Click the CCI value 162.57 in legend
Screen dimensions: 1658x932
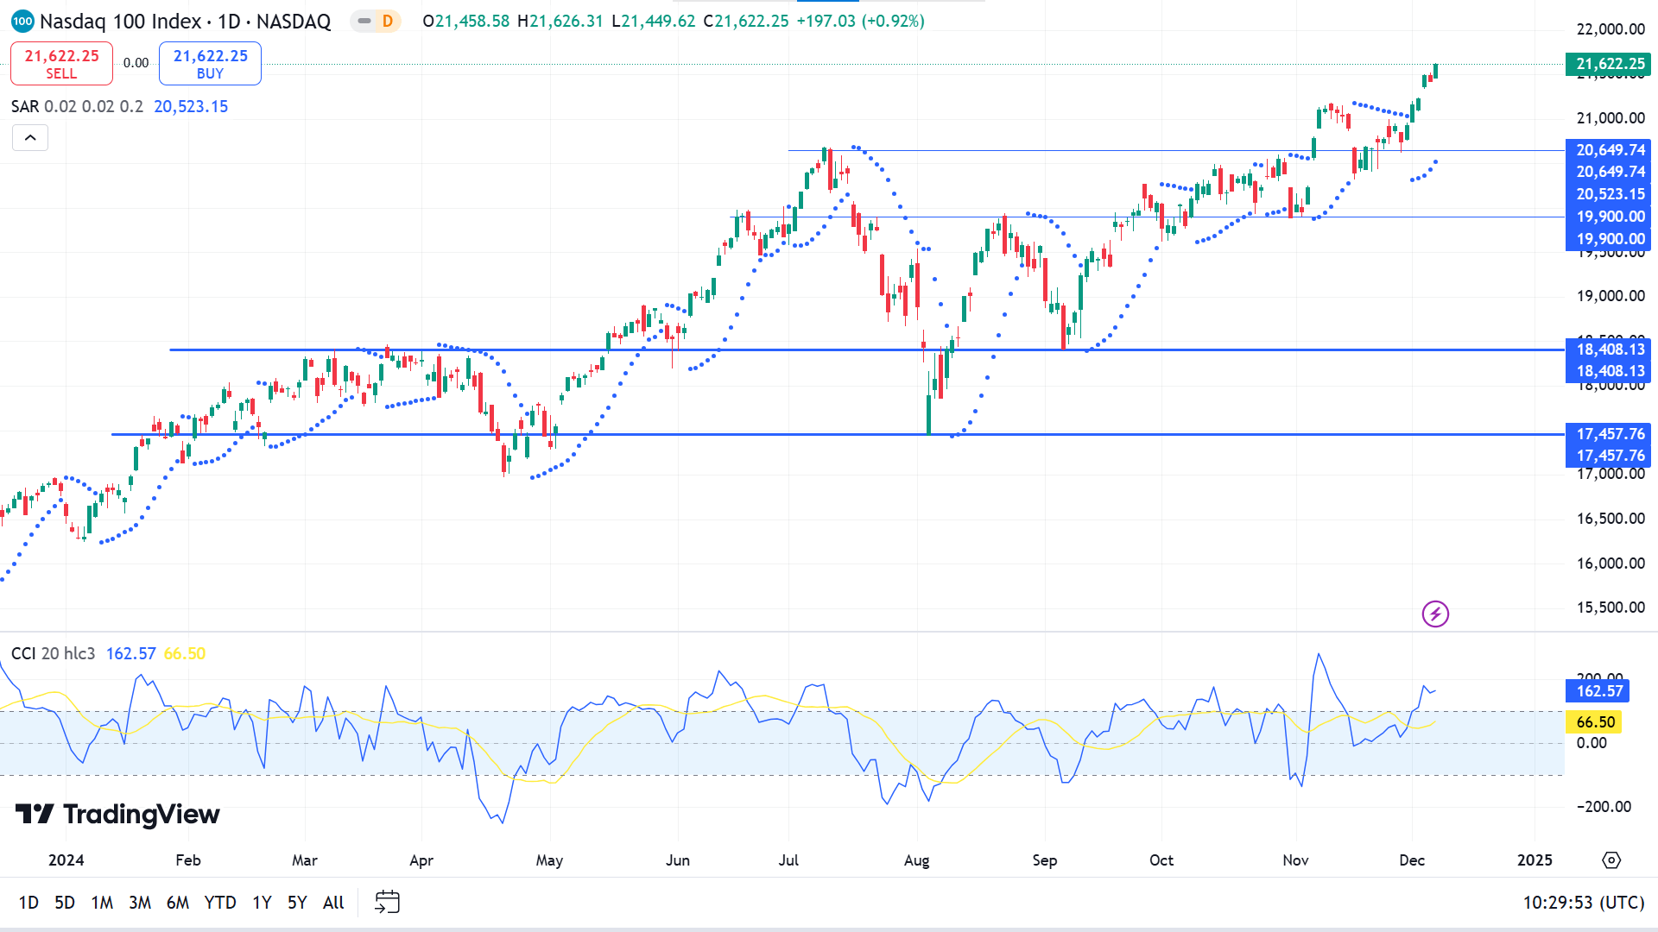(x=130, y=653)
